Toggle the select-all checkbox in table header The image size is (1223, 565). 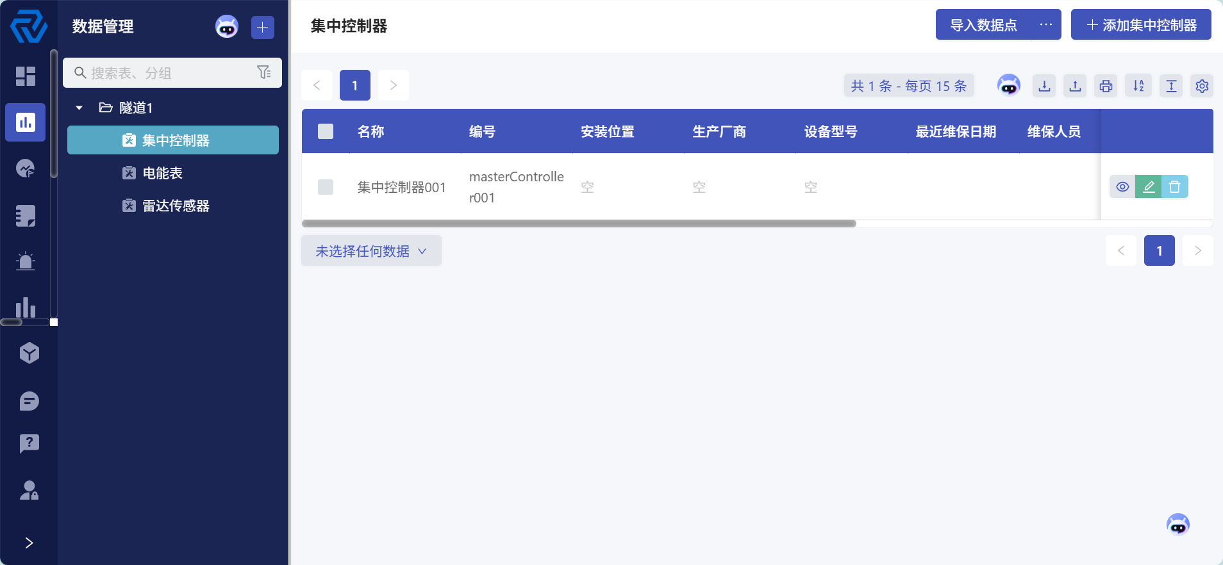coord(326,131)
